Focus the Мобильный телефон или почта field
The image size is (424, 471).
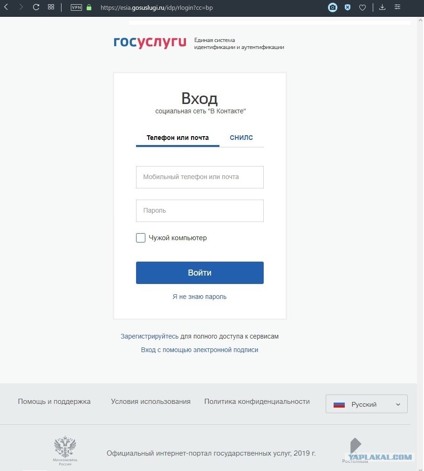pyautogui.click(x=199, y=177)
